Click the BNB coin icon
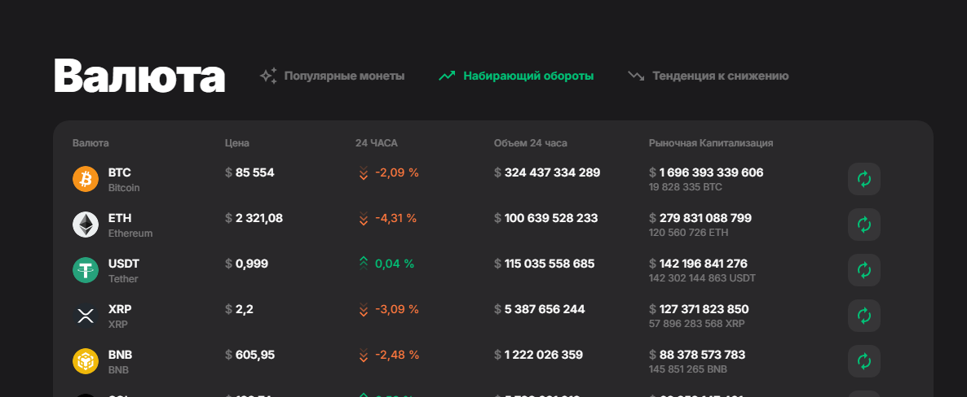The height and width of the screenshot is (397, 967). click(86, 361)
